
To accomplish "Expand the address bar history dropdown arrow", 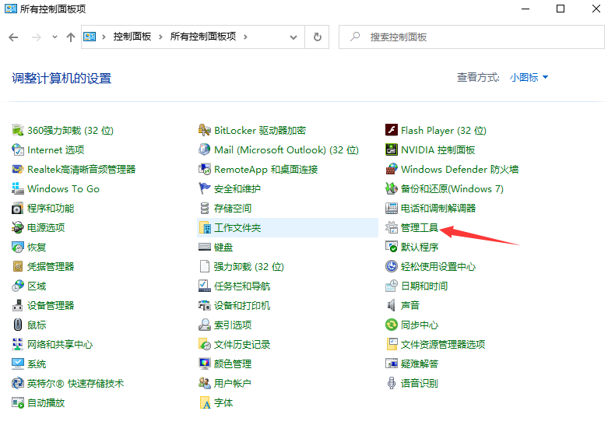I will 293,37.
